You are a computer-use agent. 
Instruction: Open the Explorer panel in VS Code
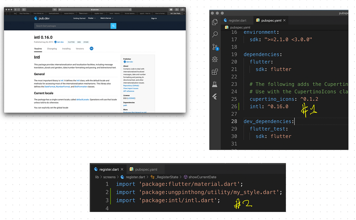(x=215, y=22)
